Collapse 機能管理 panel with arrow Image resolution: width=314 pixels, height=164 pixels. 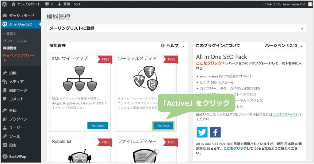pos(183,46)
